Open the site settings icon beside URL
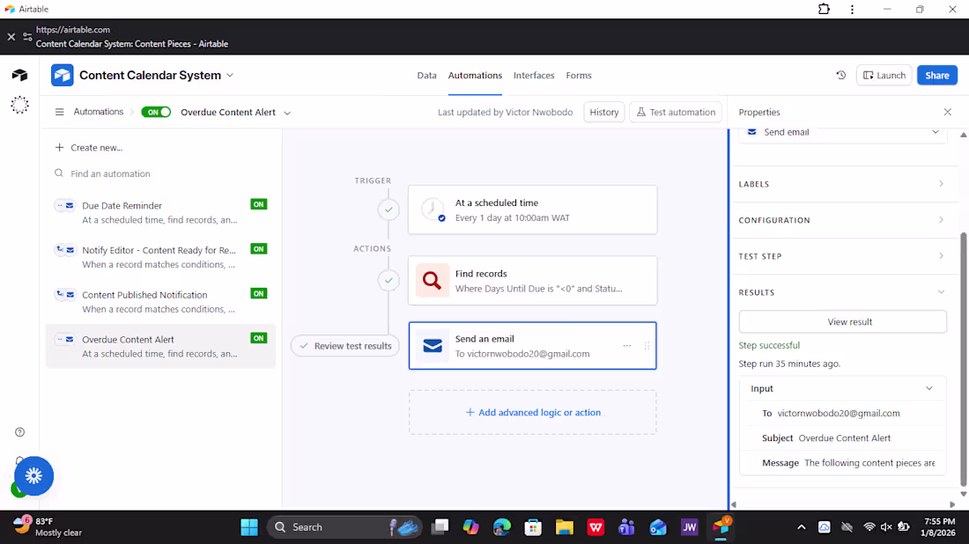969x544 pixels. pos(27,37)
